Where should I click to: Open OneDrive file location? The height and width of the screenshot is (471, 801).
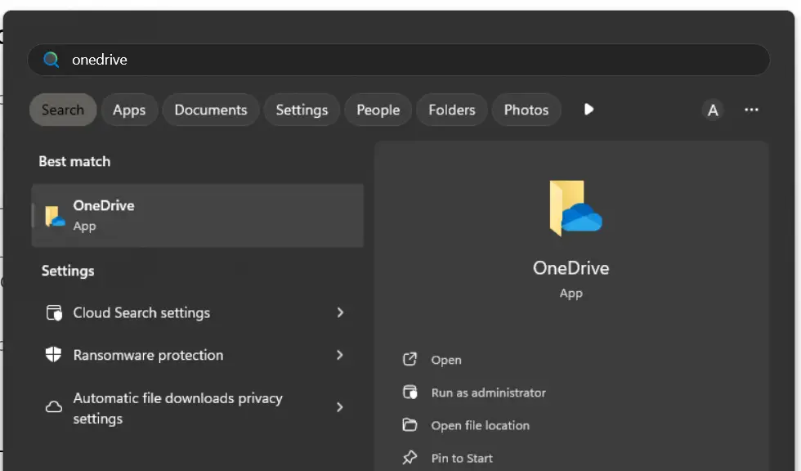pos(480,425)
